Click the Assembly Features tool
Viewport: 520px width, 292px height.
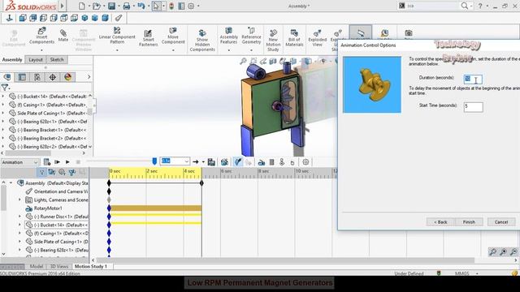(229, 36)
